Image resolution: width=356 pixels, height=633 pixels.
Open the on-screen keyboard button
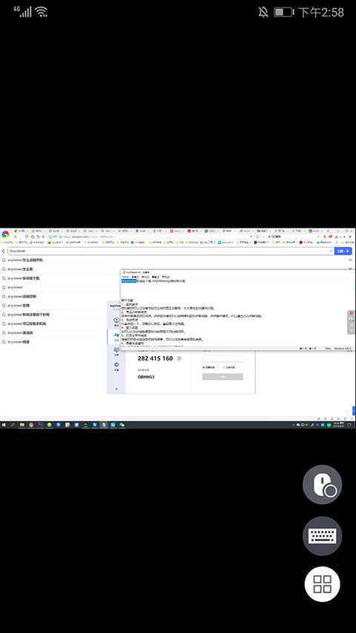point(322,536)
